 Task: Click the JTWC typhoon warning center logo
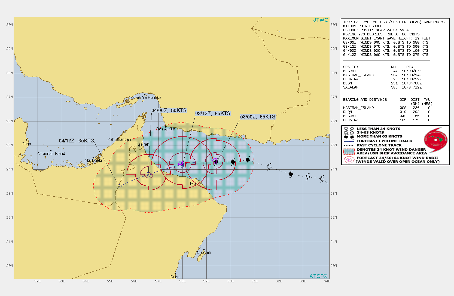[x=436, y=140]
